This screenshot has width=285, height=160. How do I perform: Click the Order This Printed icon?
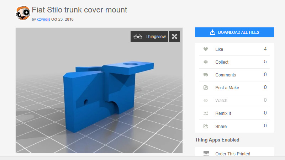tap(206, 154)
